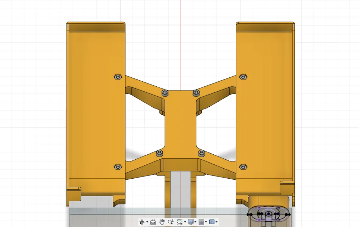
Task: Click the Viewports icon
Action: pos(212,222)
